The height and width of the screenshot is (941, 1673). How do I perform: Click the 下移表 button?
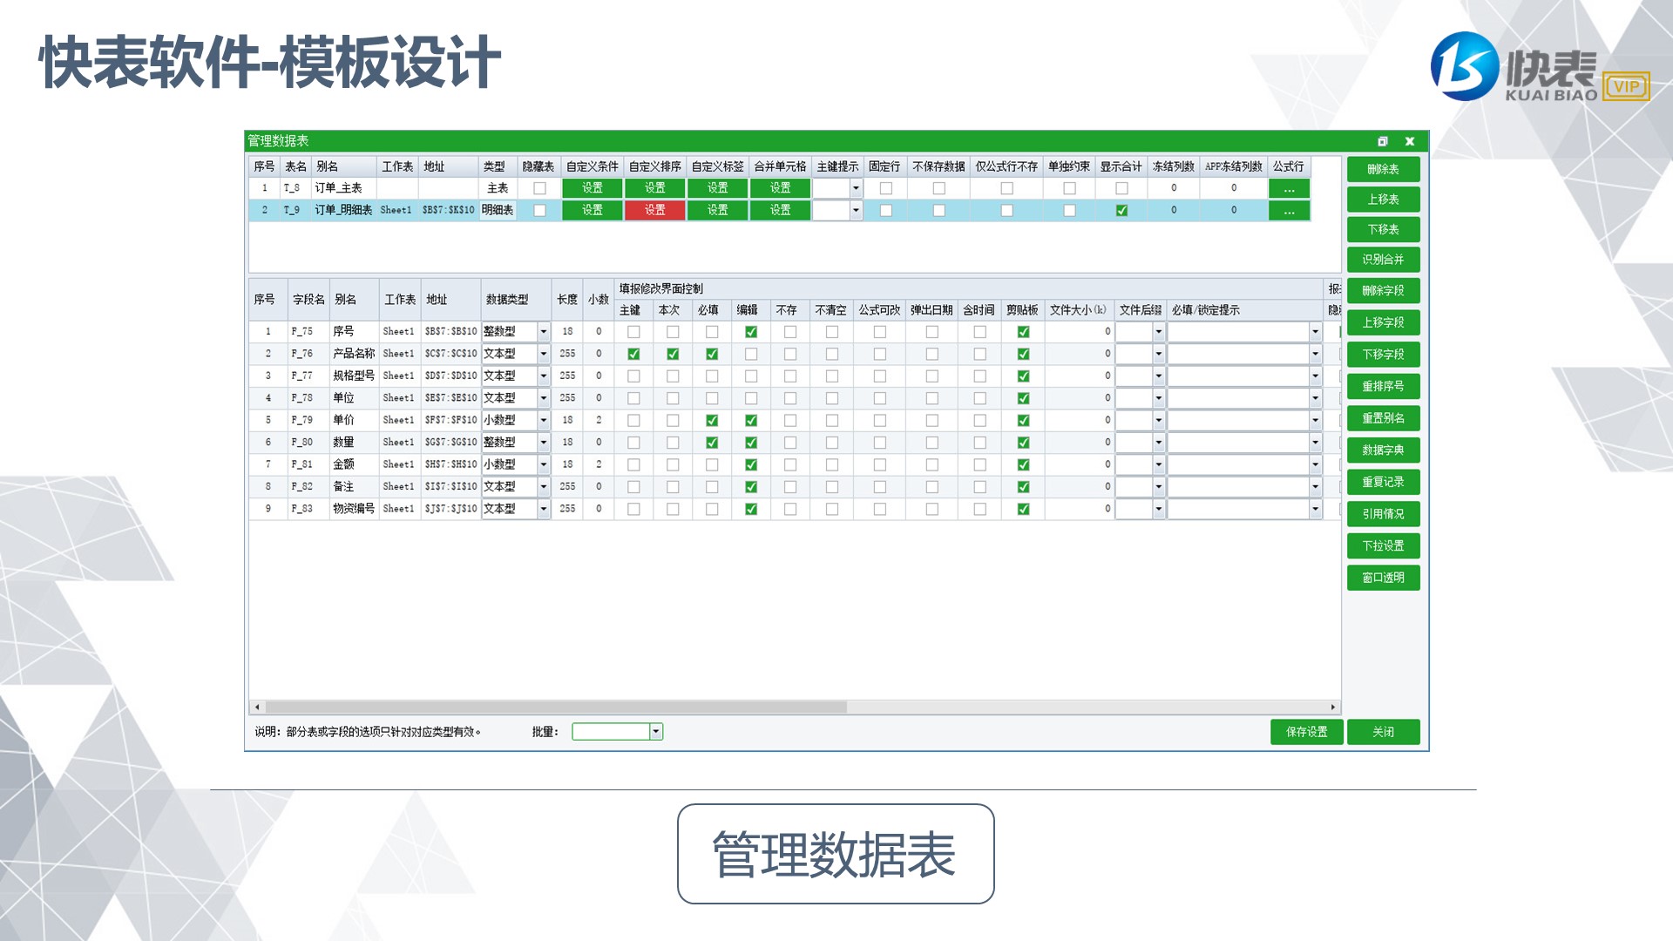(x=1383, y=230)
